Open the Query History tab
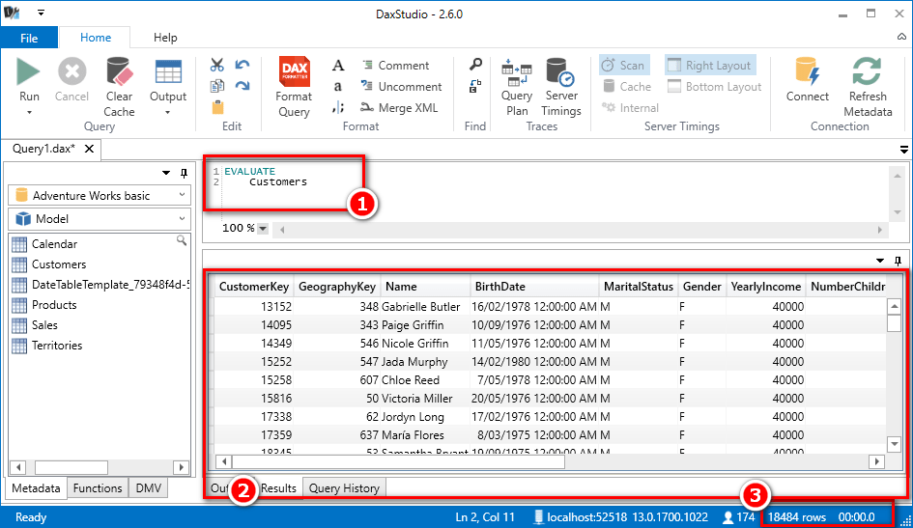Screen dimensions: 913x528 344,488
